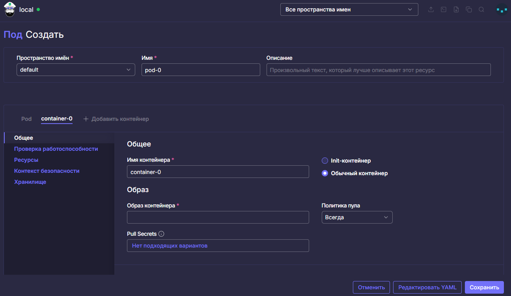Screen dimensions: 511x296
Task: Click the Под breadcrumb link
Action: click(13, 35)
